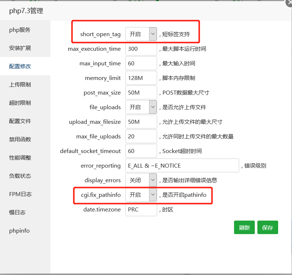
Task: View the FPM日志 tab
Action: point(20,194)
